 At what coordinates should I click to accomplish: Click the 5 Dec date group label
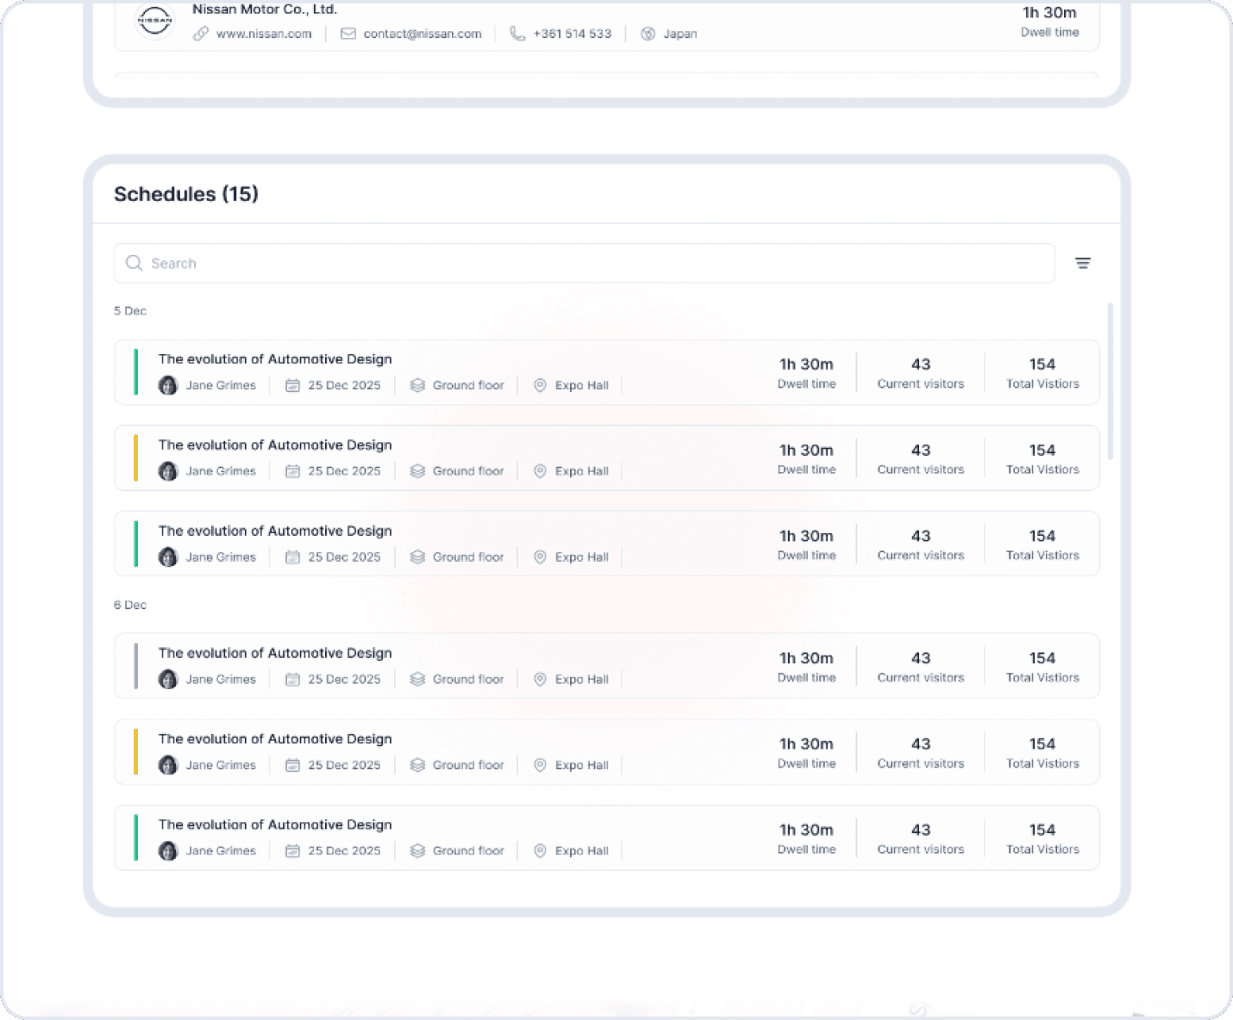coord(130,311)
